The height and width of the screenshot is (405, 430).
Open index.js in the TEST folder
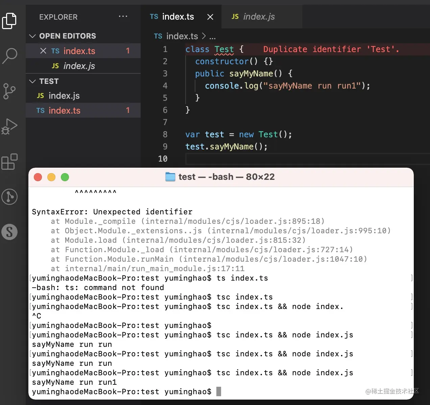pyautogui.click(x=83, y=96)
